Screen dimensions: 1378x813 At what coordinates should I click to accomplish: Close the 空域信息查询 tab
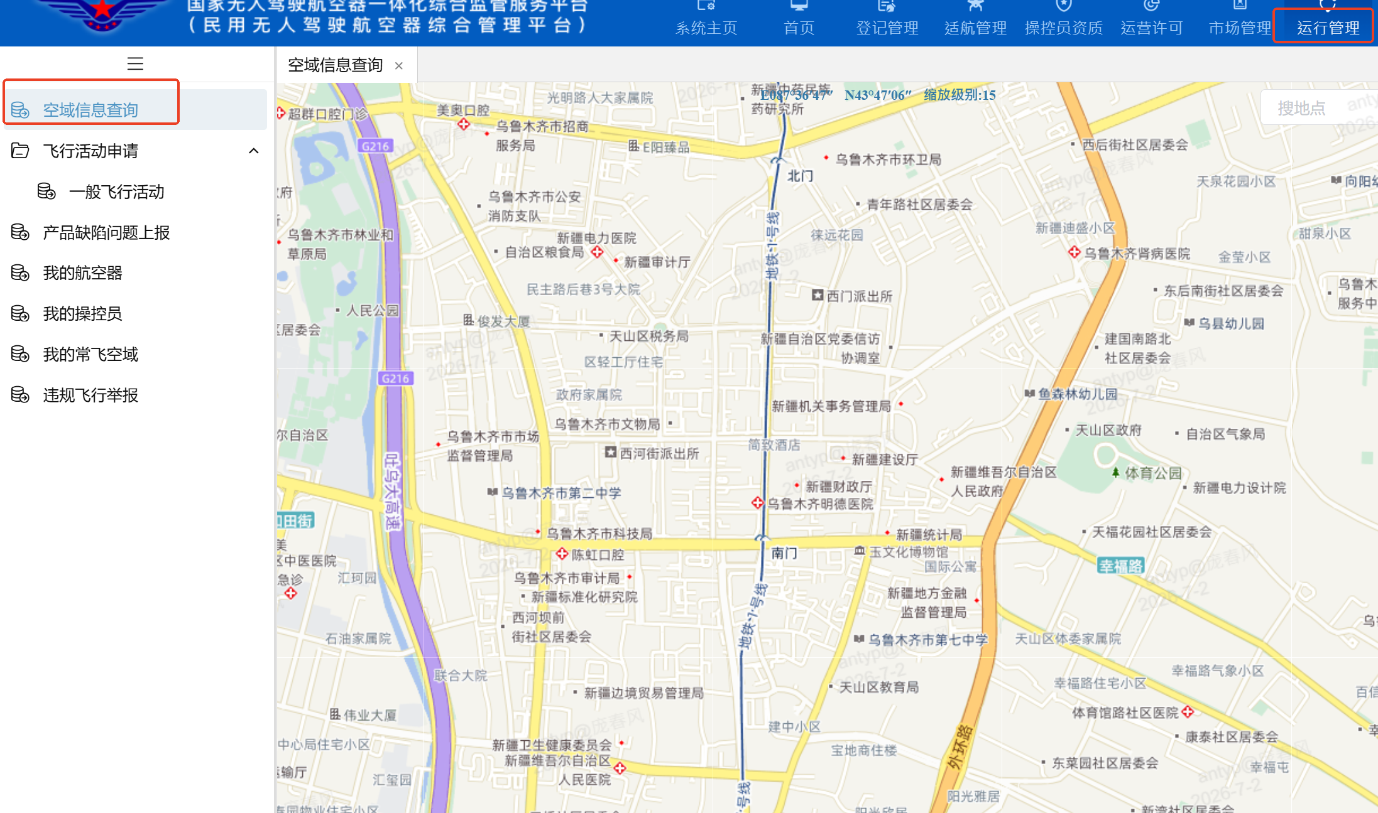tap(398, 65)
